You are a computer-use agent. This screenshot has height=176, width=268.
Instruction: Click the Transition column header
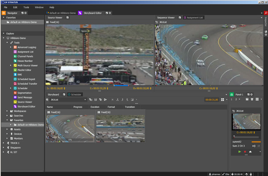pyautogui.click(x=130, y=107)
